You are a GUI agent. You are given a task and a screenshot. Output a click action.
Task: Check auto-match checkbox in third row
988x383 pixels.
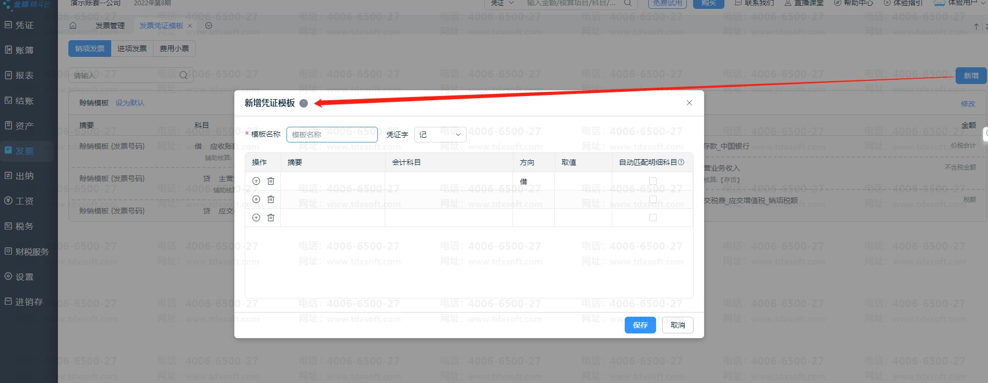tap(652, 218)
